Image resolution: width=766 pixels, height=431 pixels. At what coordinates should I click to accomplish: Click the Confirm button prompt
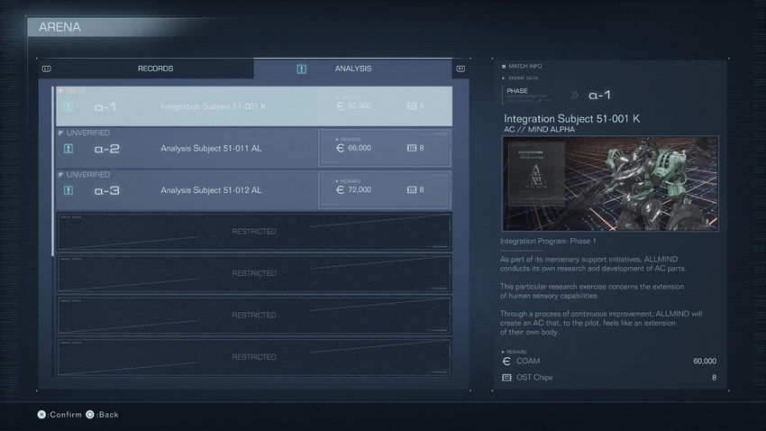(59, 415)
